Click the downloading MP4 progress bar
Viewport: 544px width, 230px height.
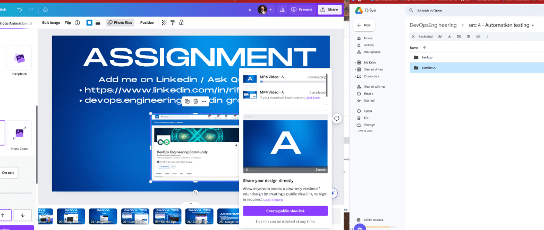click(x=293, y=82)
